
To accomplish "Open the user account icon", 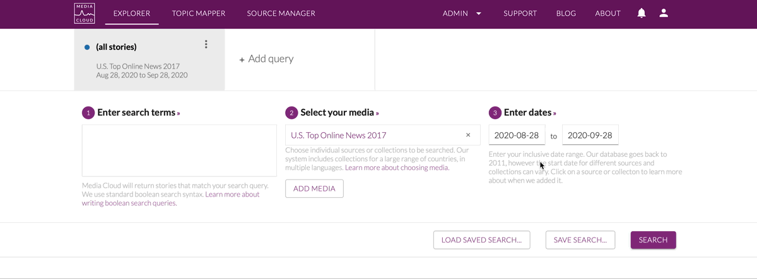I will pyautogui.click(x=664, y=13).
